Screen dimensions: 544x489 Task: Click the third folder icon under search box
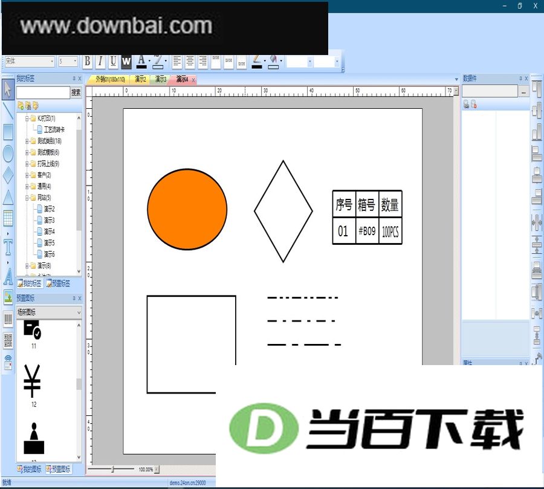(36, 106)
